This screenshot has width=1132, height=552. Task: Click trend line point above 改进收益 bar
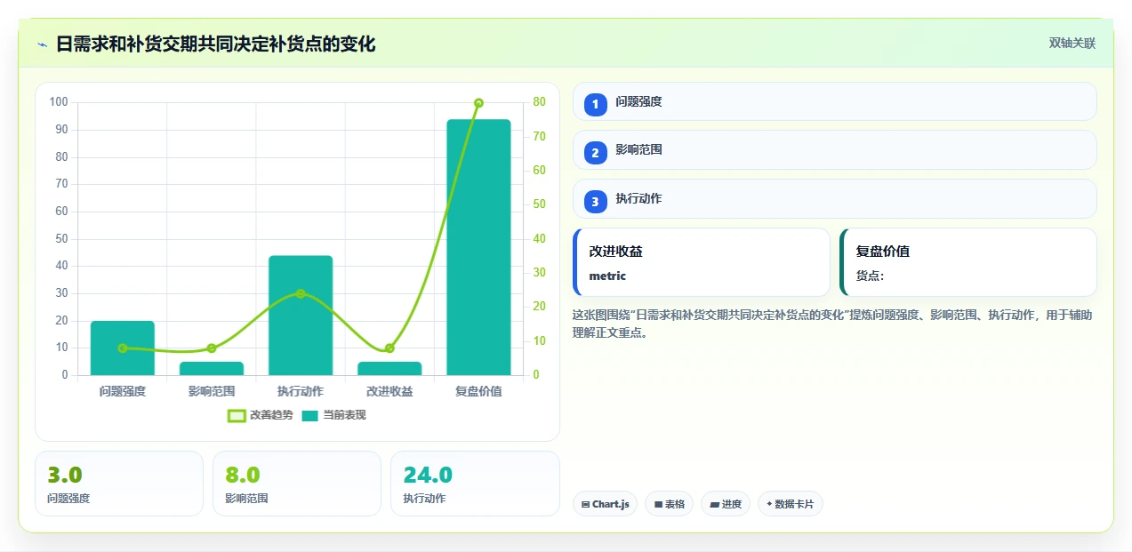click(389, 348)
